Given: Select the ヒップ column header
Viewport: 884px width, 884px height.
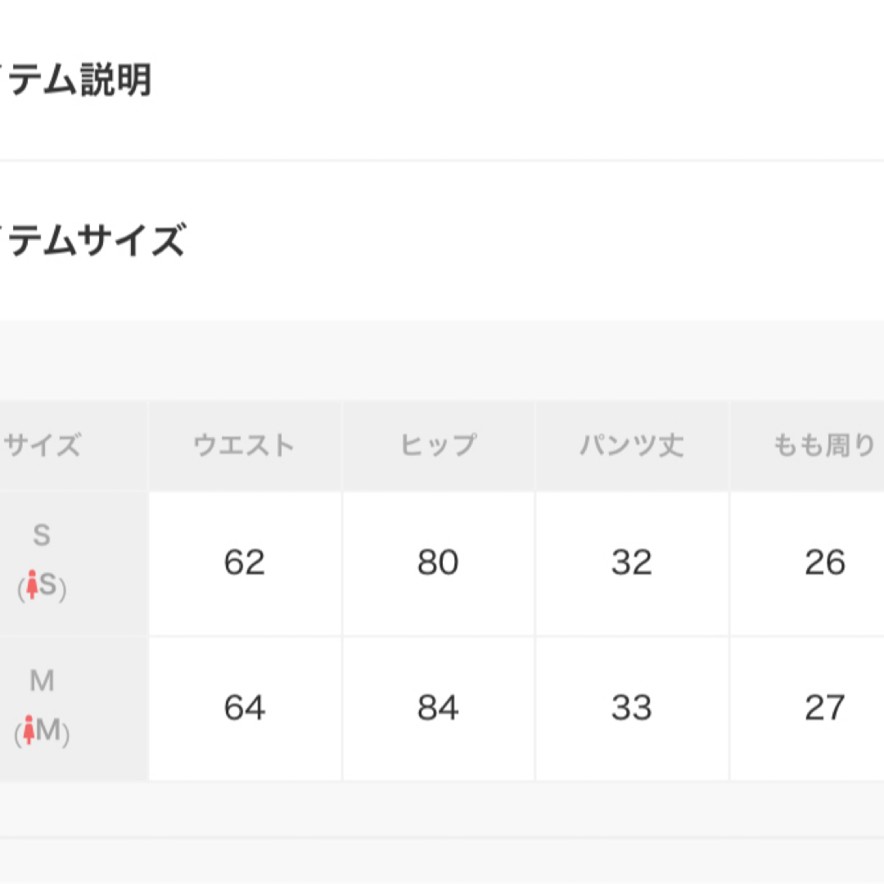Looking at the screenshot, I should click(438, 444).
